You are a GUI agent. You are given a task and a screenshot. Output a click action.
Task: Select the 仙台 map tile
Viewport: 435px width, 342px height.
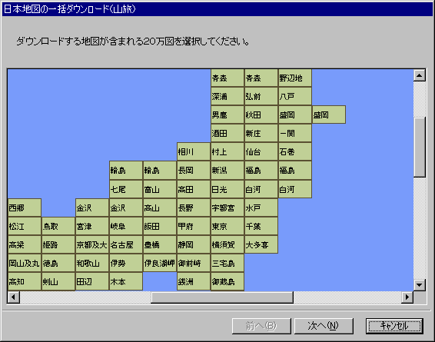click(261, 151)
